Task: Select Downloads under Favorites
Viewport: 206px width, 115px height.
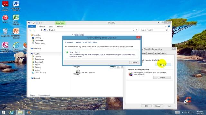Action: tap(39, 41)
